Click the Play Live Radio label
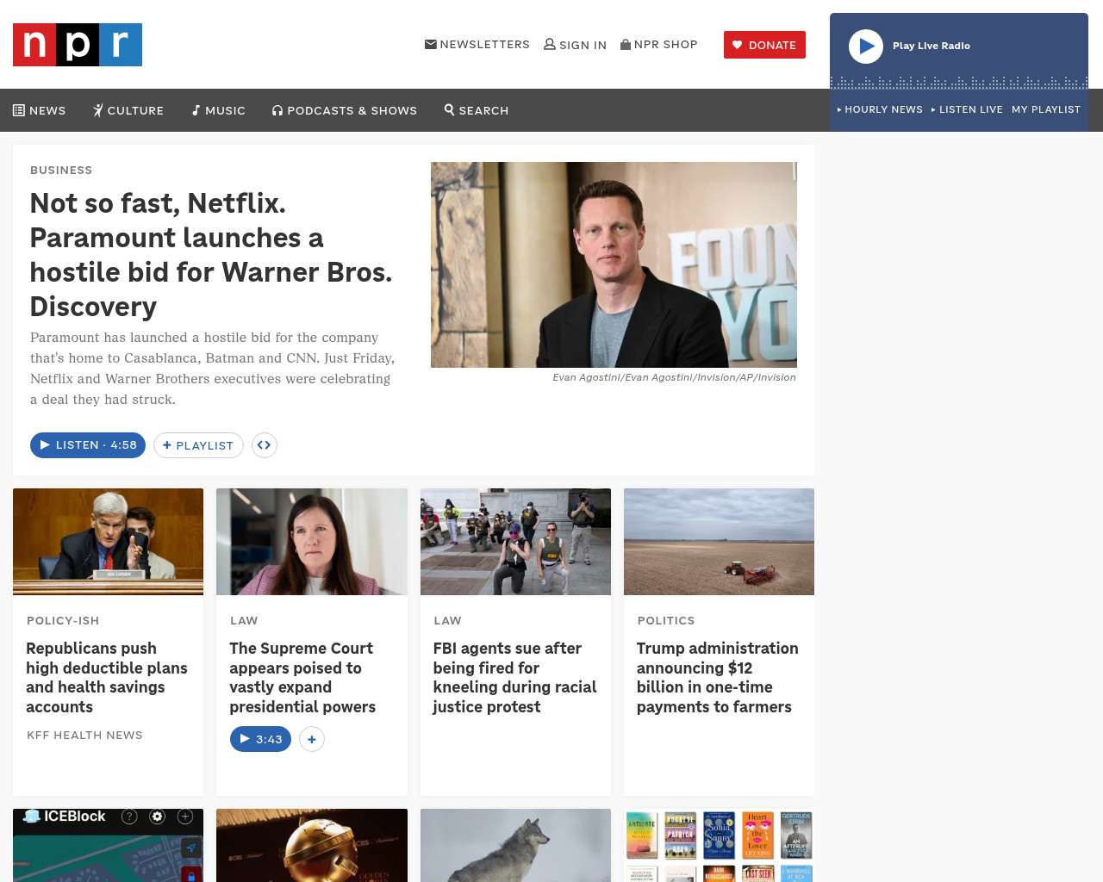Image resolution: width=1103 pixels, height=882 pixels. tap(932, 47)
